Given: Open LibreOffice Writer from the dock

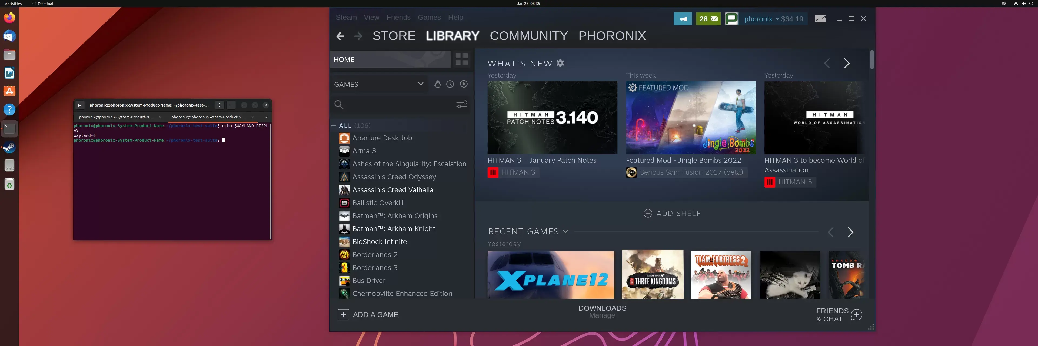Looking at the screenshot, I should (9, 73).
